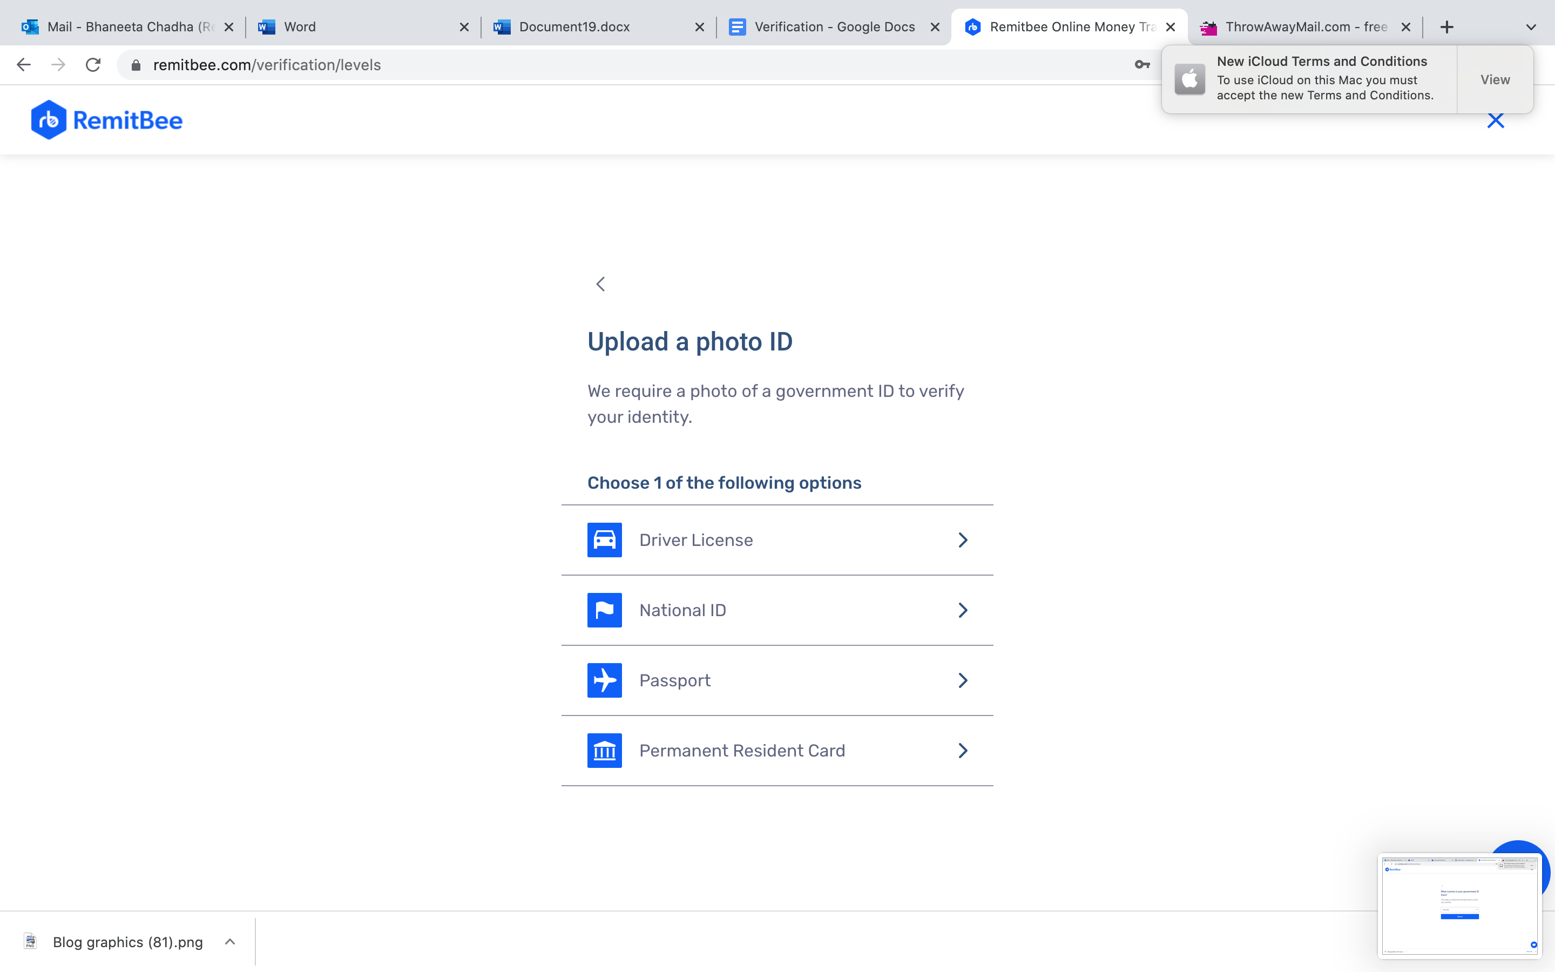Expand the Driver License option chevron
The image size is (1555, 972).
pyautogui.click(x=963, y=540)
